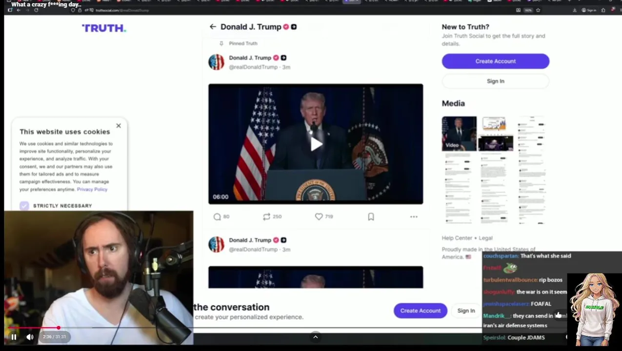Click chat message 'That's what she said'
The image size is (622, 351).
pos(545,256)
